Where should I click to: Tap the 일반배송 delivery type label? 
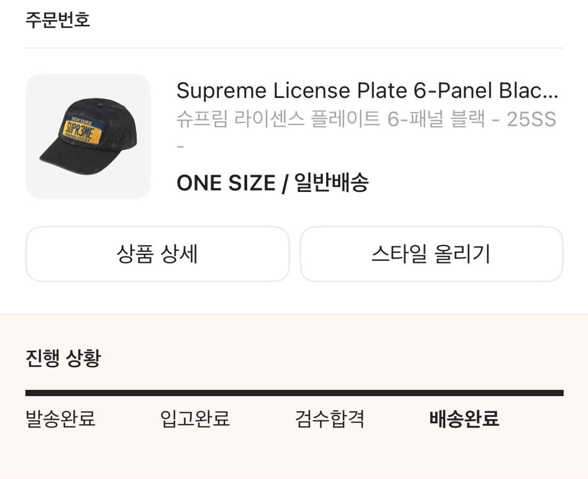point(331,183)
